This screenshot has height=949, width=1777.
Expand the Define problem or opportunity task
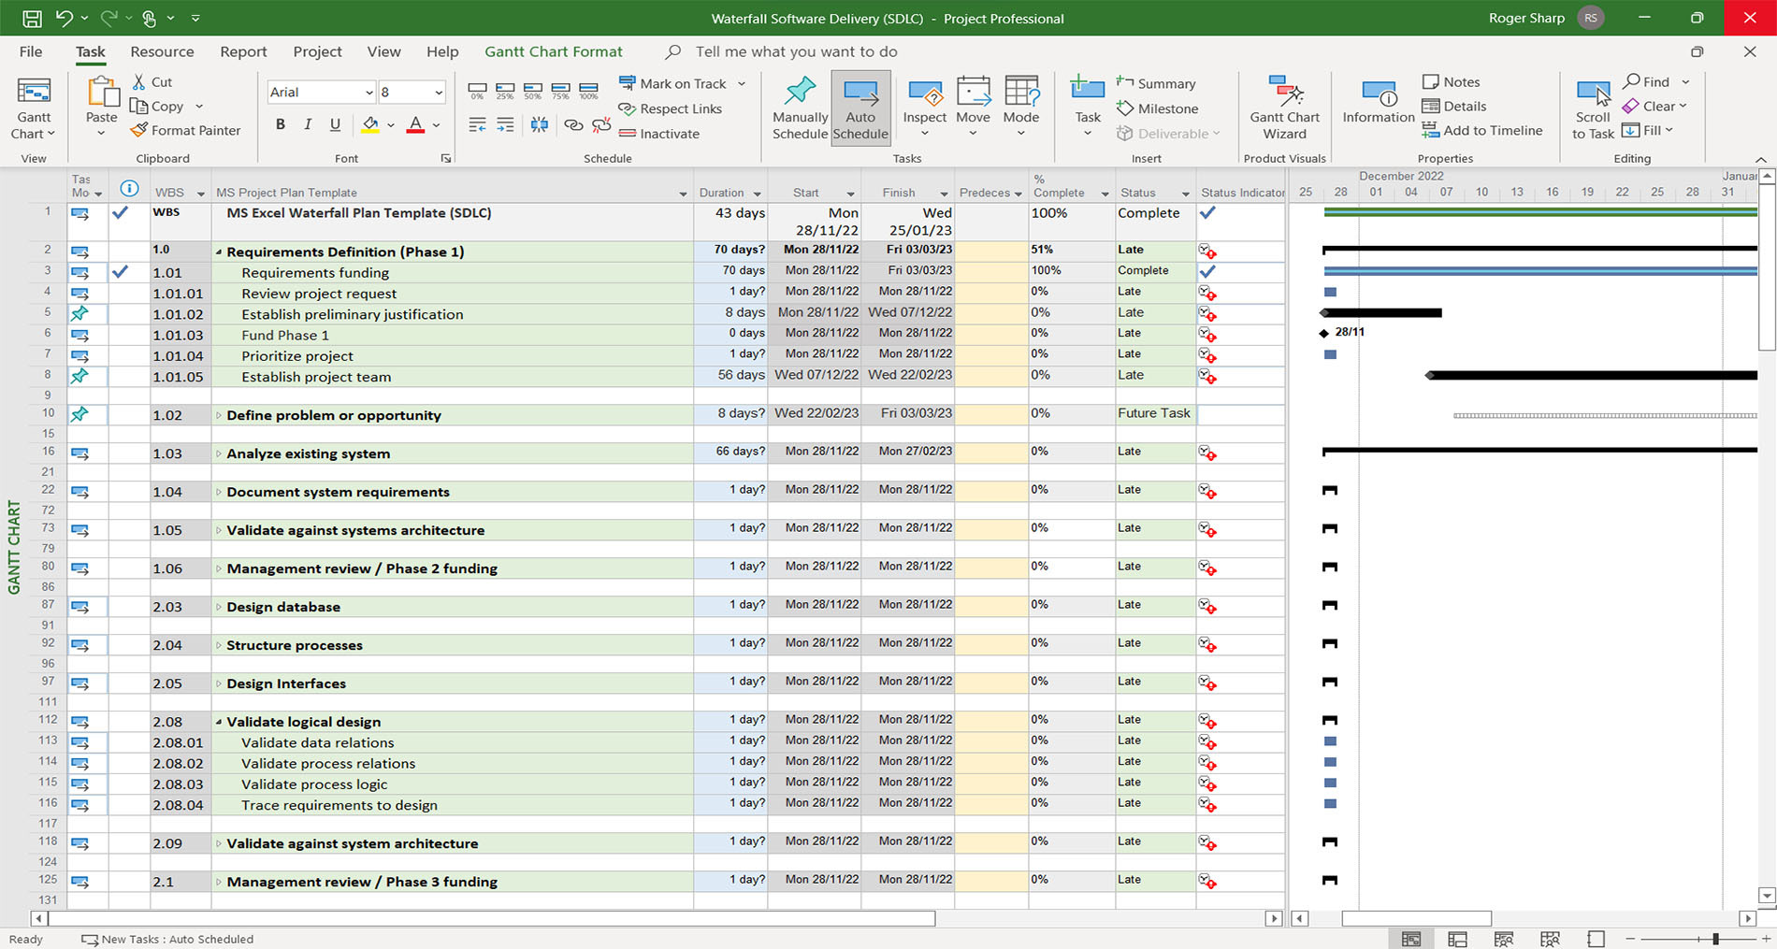pyautogui.click(x=219, y=415)
